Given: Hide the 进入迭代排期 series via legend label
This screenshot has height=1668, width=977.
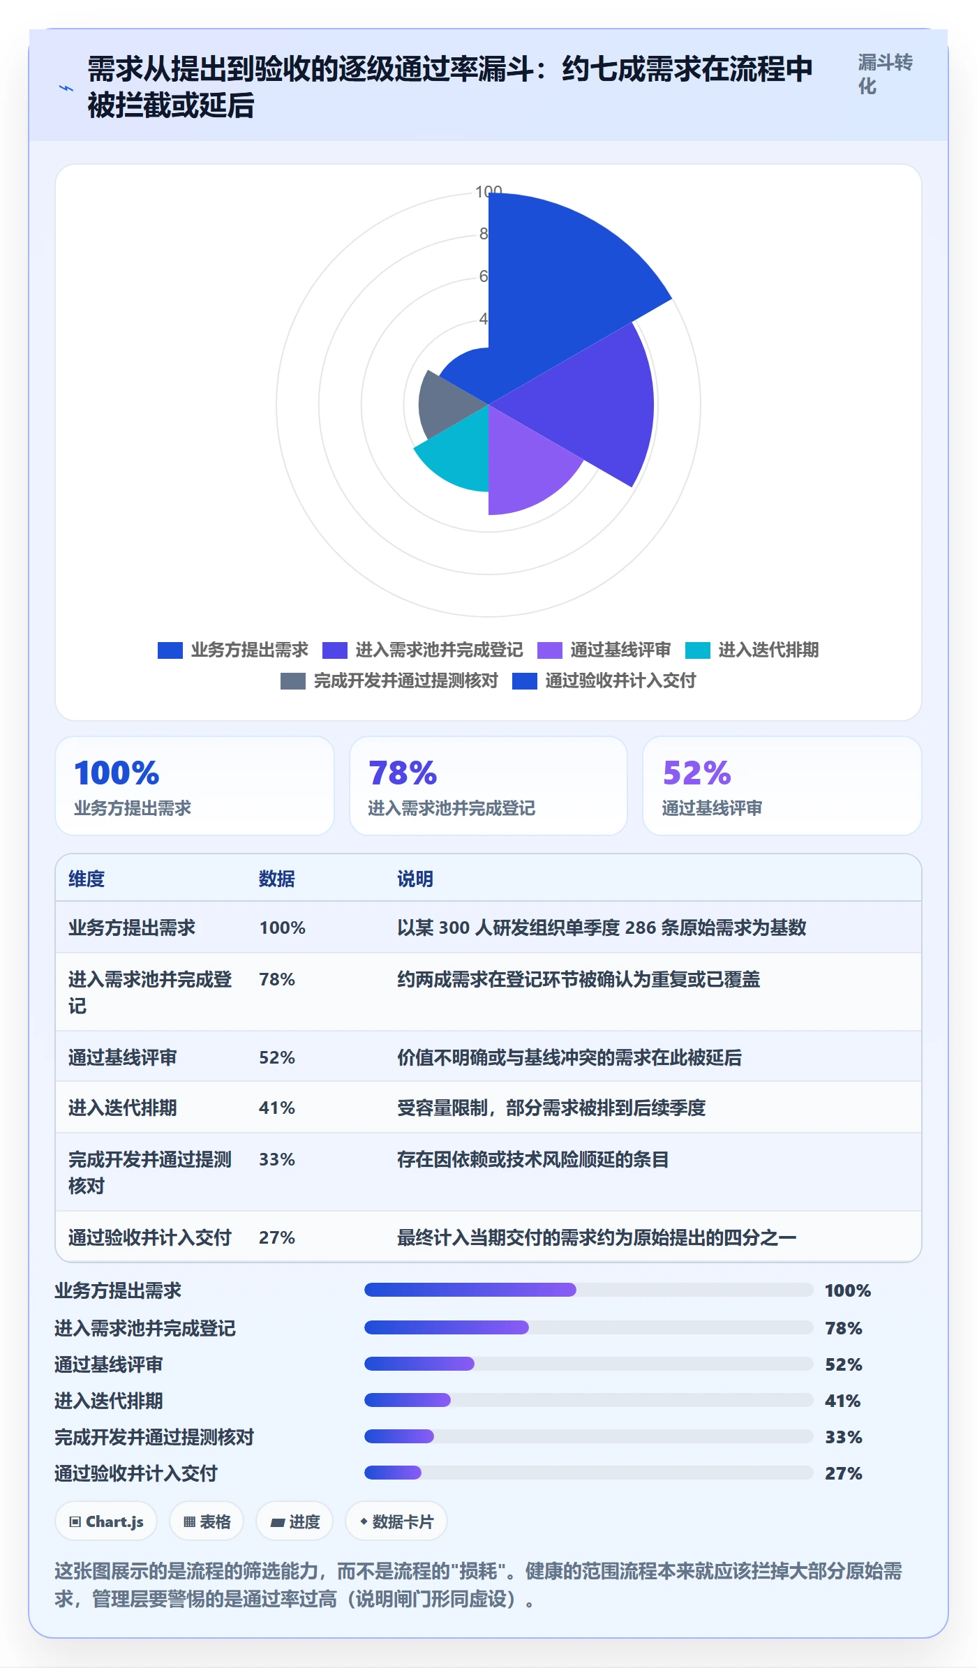Looking at the screenshot, I should [x=768, y=650].
